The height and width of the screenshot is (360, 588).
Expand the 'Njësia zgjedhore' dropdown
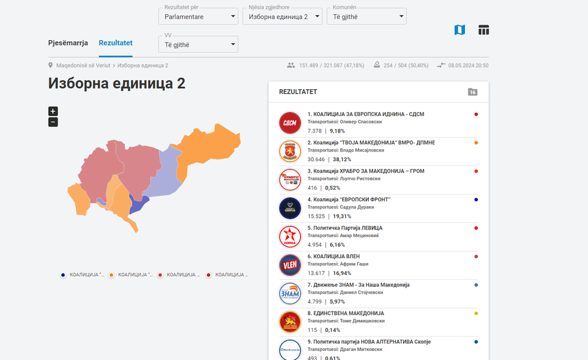point(282,17)
